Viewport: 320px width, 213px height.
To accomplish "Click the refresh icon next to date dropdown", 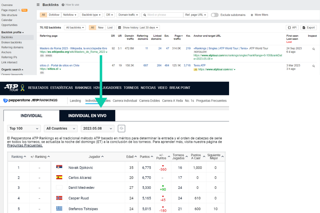I will 121,128.
